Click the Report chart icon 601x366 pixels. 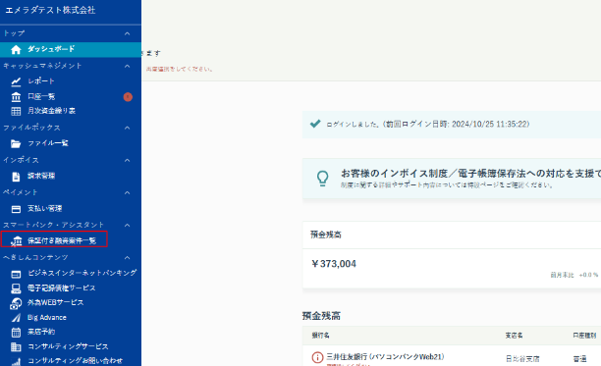tap(16, 81)
